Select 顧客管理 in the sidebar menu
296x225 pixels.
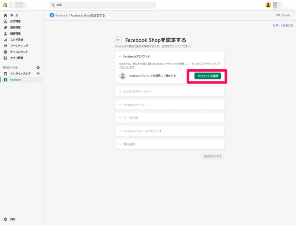pyautogui.click(x=15, y=34)
